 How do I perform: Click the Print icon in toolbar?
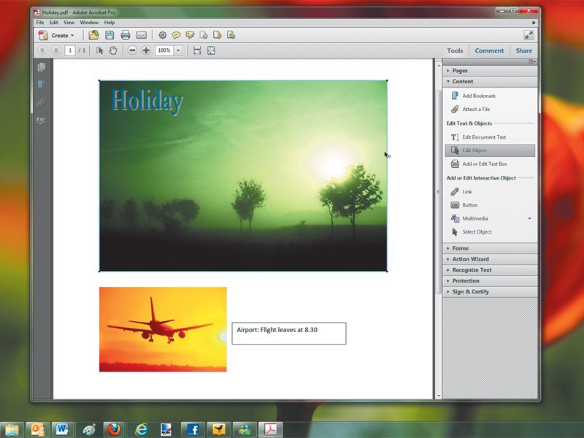click(x=125, y=35)
